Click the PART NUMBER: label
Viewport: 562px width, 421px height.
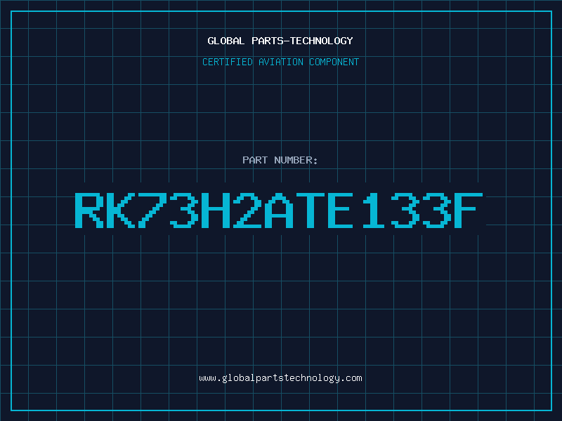pos(280,160)
